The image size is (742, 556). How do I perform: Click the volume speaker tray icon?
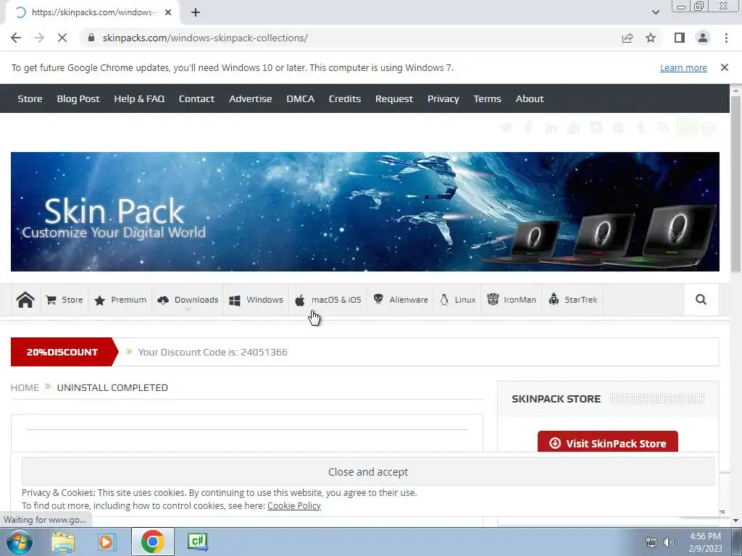[x=669, y=542]
